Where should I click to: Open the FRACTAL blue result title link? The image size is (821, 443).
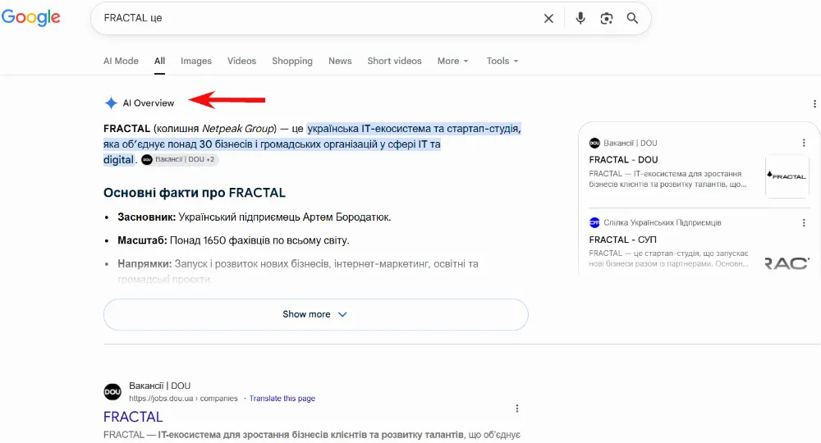pos(133,416)
